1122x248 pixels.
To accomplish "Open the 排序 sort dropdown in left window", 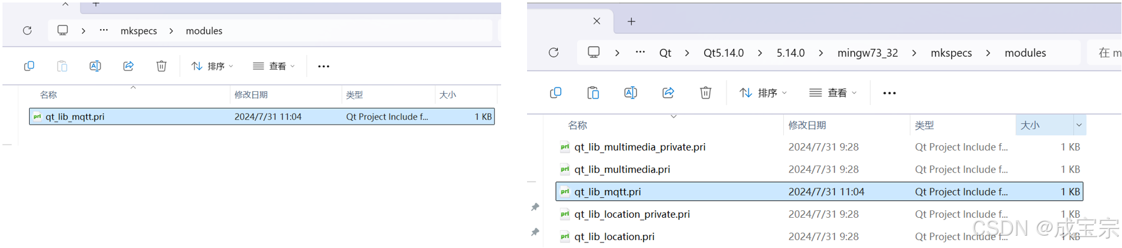I will [212, 66].
